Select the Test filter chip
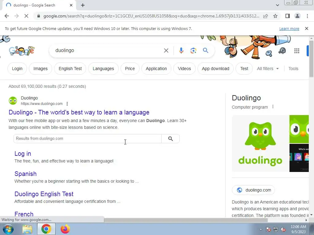Viewport: 314px width, 235px height. pyautogui.click(x=244, y=69)
